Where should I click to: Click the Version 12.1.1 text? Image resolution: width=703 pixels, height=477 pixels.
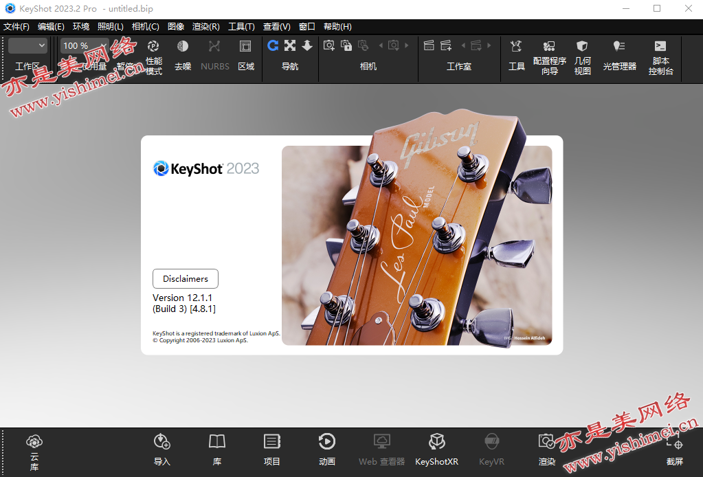(183, 298)
